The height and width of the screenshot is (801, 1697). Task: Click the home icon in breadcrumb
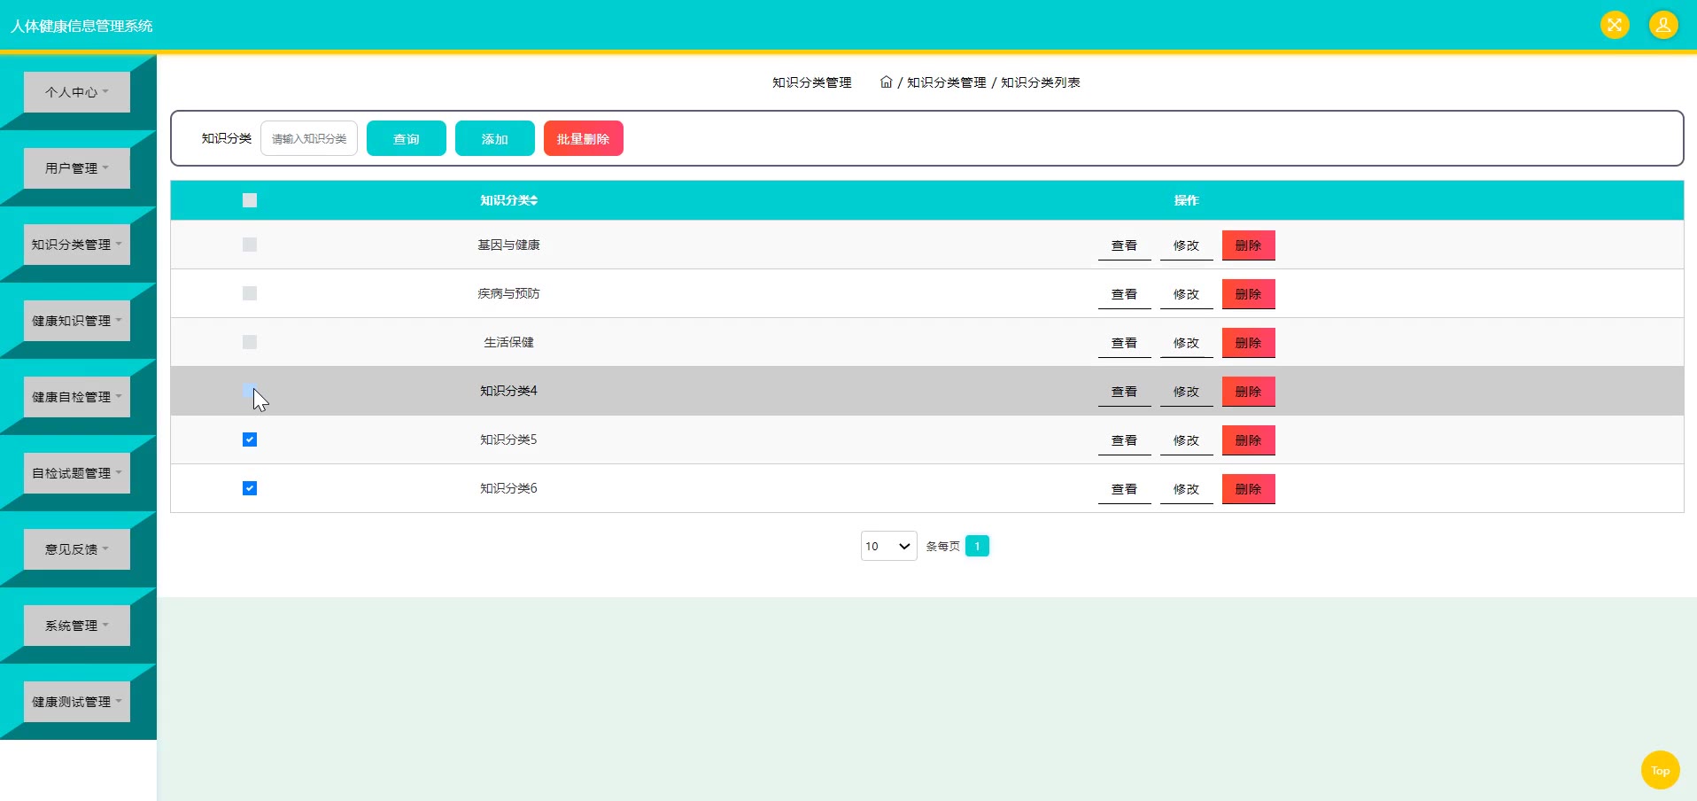(x=886, y=82)
